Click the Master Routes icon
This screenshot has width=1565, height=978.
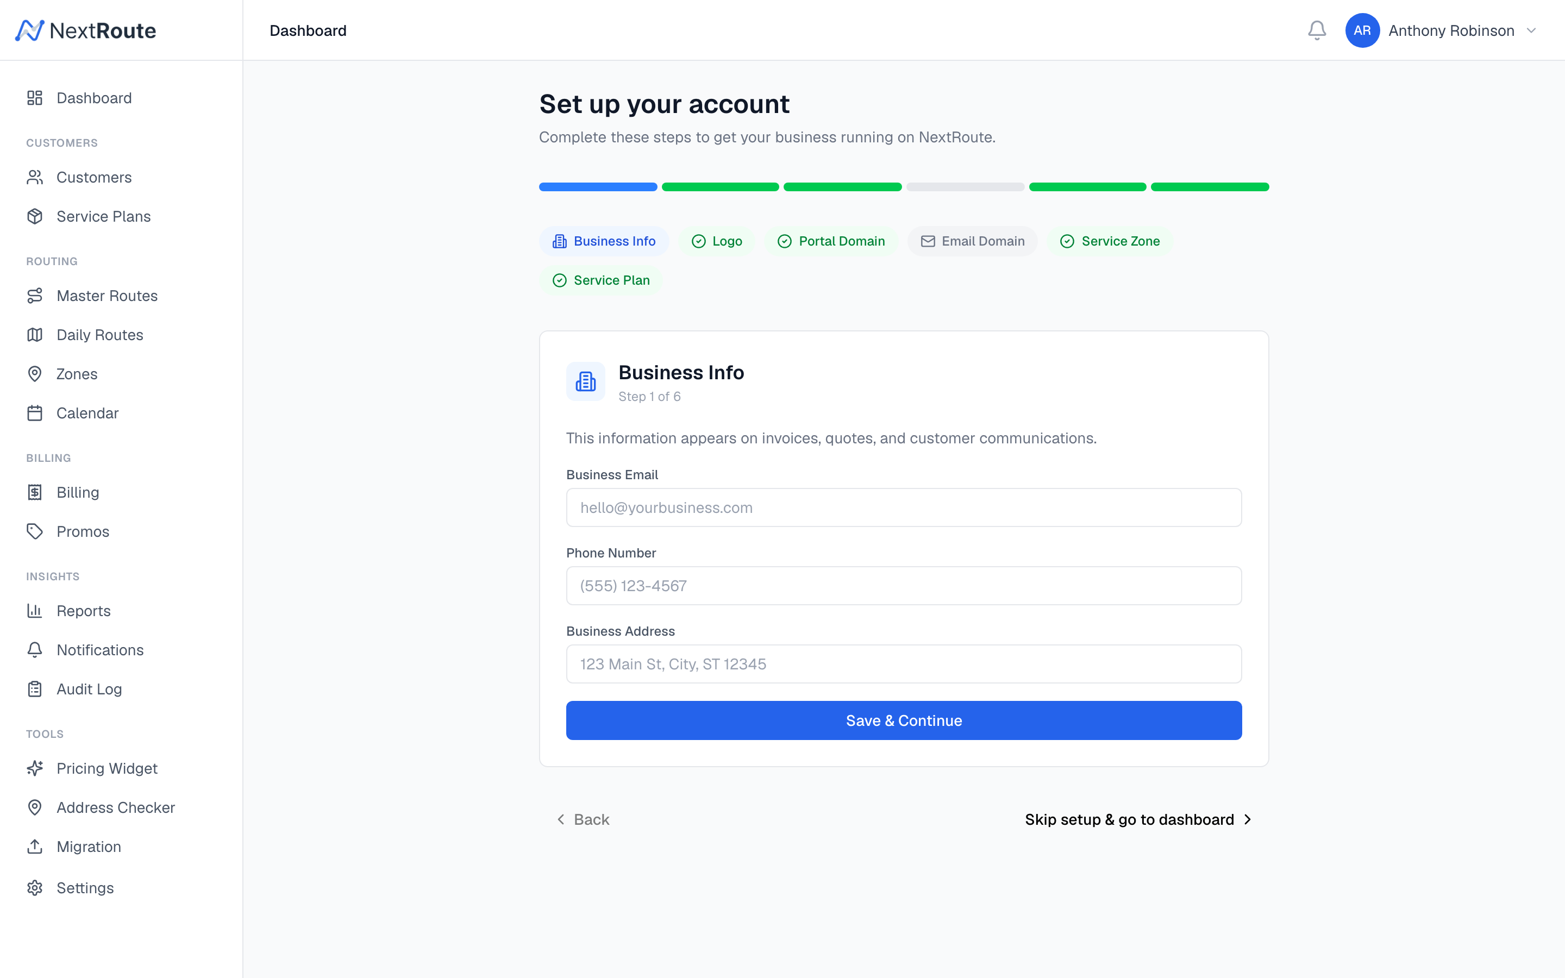tap(35, 296)
